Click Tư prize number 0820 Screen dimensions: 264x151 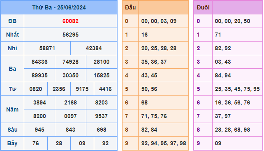coord(36,89)
